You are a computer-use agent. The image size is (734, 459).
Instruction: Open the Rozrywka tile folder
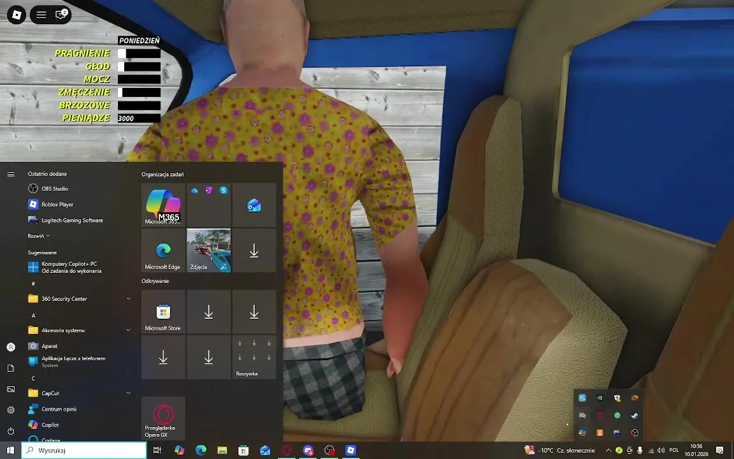click(x=254, y=357)
